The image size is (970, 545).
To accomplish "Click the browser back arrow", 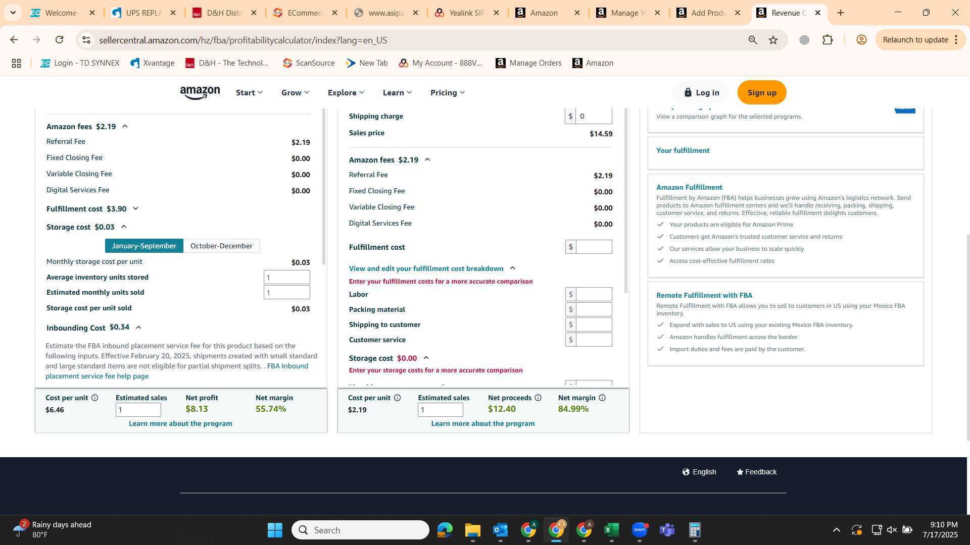I will (14, 40).
